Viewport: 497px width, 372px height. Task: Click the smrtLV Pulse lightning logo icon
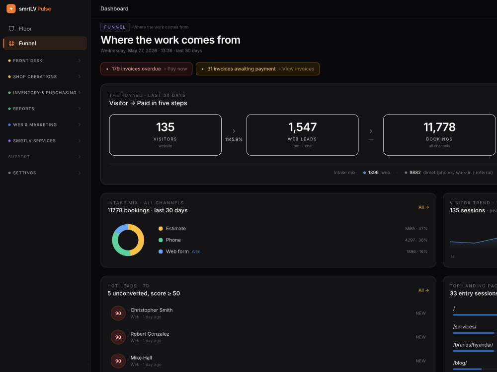11,8
